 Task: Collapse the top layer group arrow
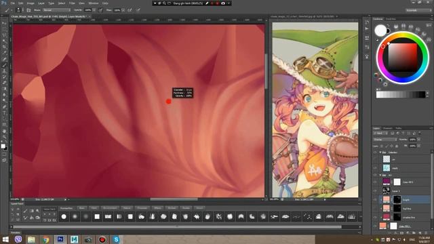point(380,152)
